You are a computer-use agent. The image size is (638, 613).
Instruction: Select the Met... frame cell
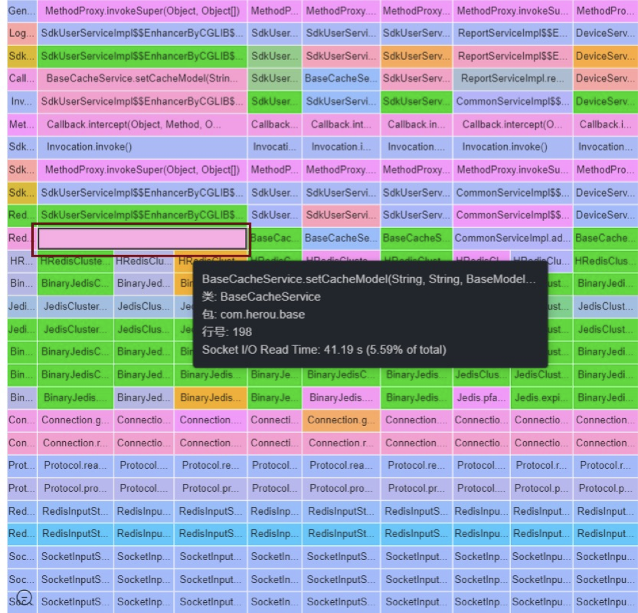(x=22, y=125)
